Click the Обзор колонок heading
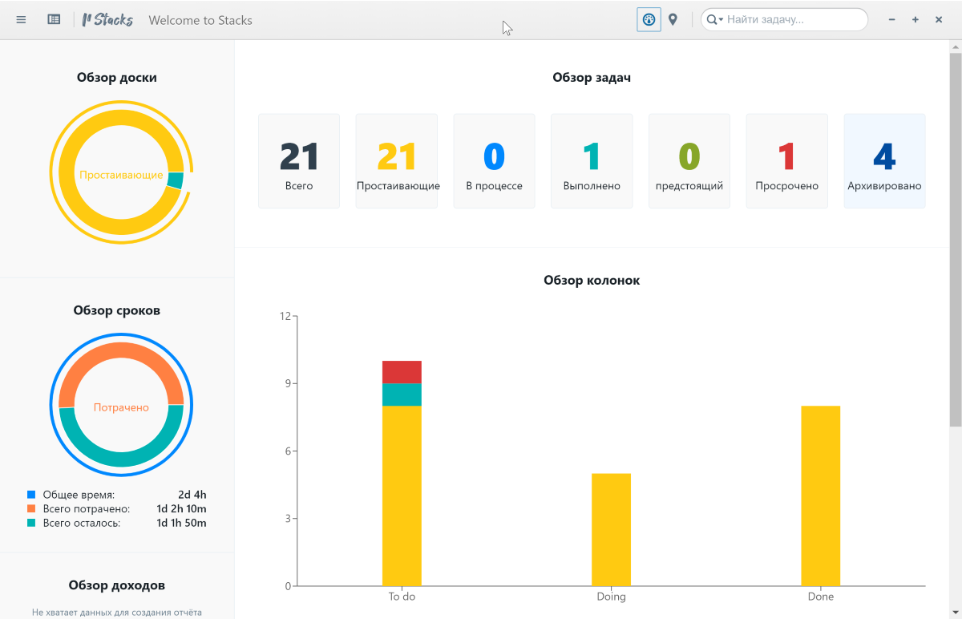This screenshot has width=962, height=619. pos(592,281)
